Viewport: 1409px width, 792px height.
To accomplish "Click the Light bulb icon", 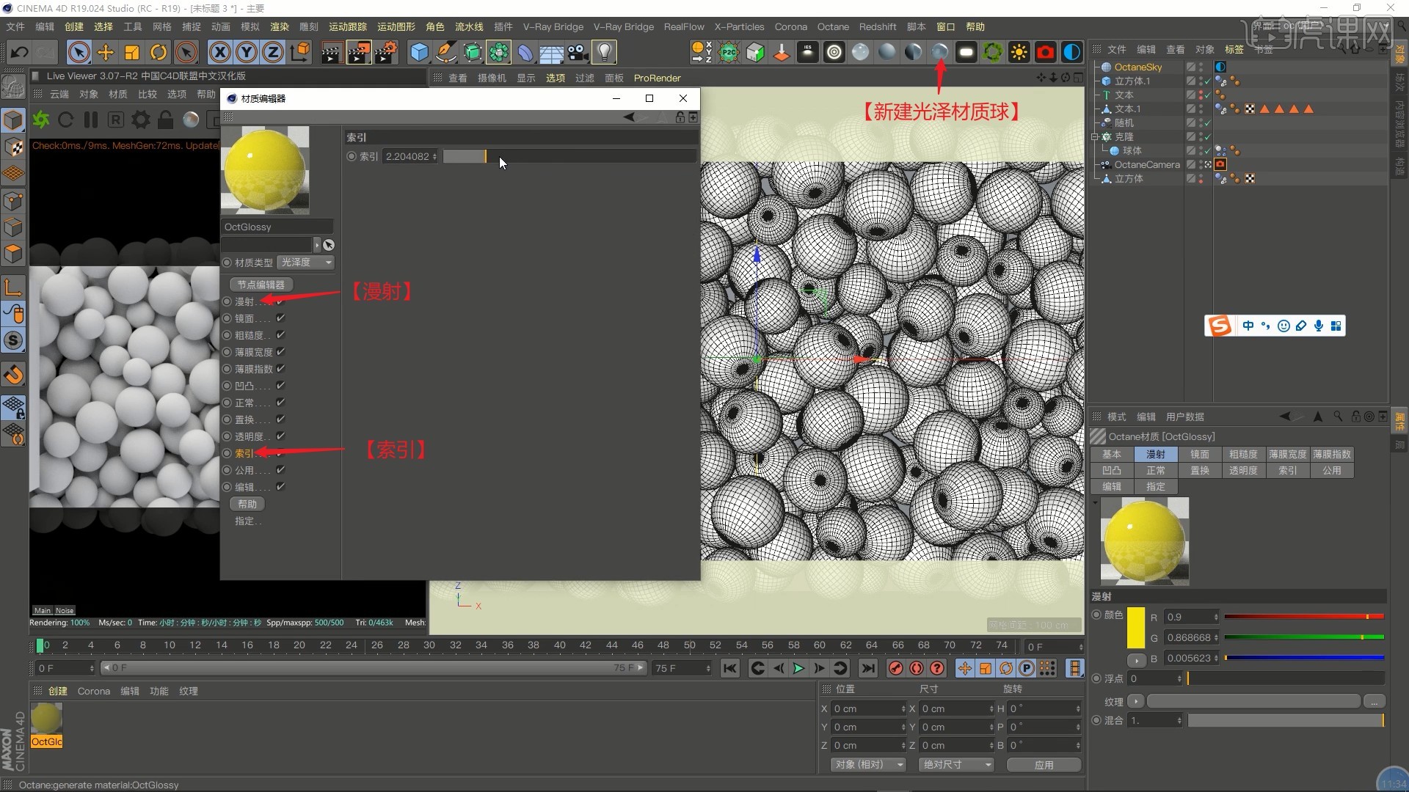I will pyautogui.click(x=604, y=52).
